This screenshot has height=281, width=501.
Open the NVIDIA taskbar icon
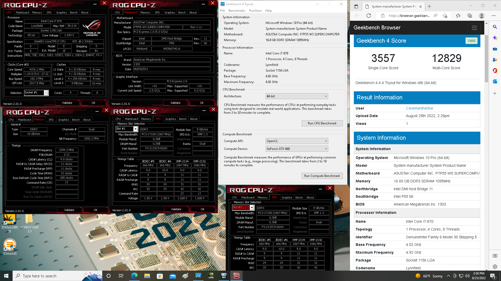pos(211,276)
